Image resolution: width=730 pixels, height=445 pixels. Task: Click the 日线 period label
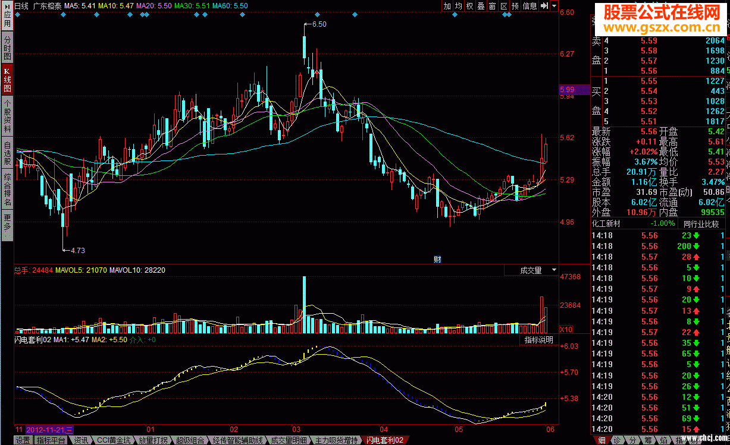point(21,5)
